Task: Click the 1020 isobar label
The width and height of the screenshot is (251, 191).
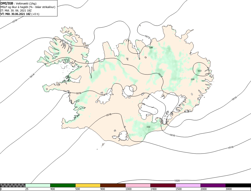Action: point(177,181)
